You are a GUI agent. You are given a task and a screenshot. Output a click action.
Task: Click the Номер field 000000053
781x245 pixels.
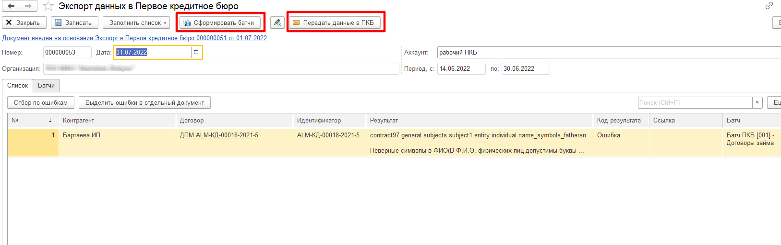(x=67, y=53)
